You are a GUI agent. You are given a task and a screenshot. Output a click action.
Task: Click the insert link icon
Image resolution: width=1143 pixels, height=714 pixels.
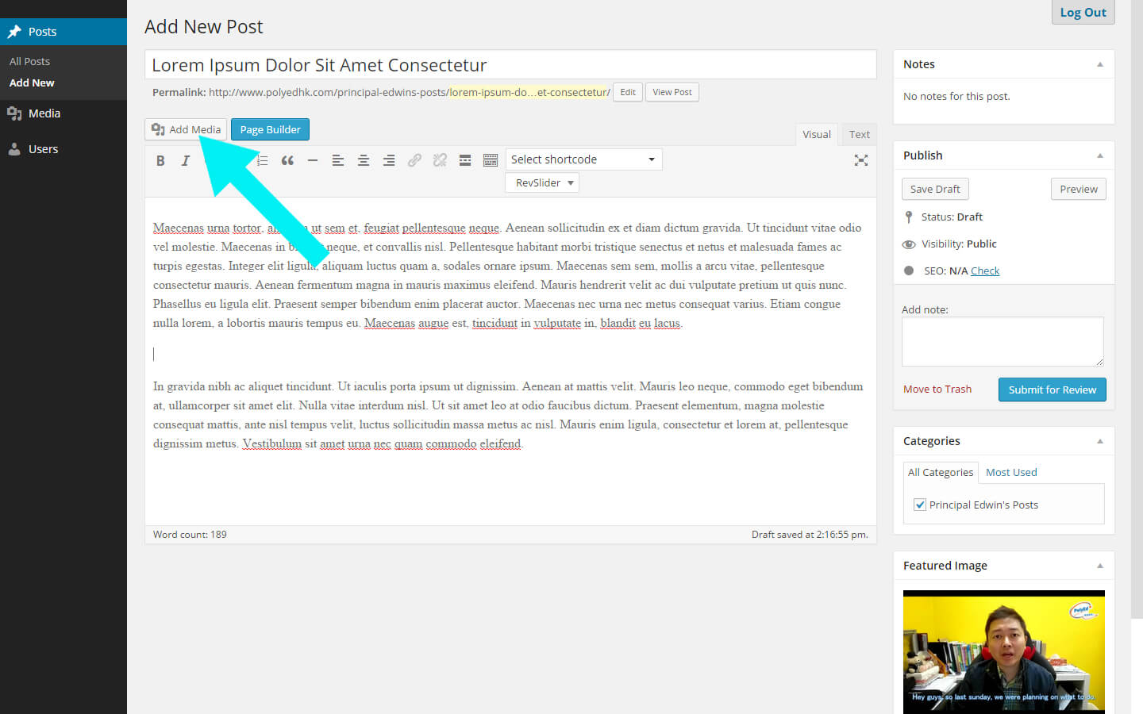(x=414, y=160)
